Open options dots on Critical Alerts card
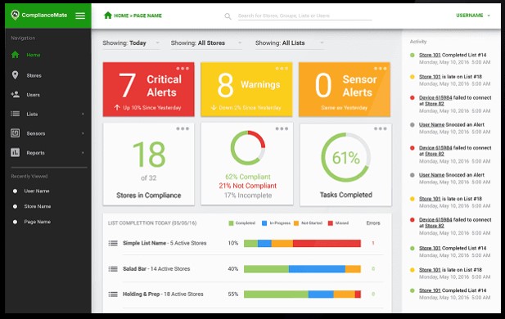The height and width of the screenshot is (319, 505). pyautogui.click(x=183, y=68)
